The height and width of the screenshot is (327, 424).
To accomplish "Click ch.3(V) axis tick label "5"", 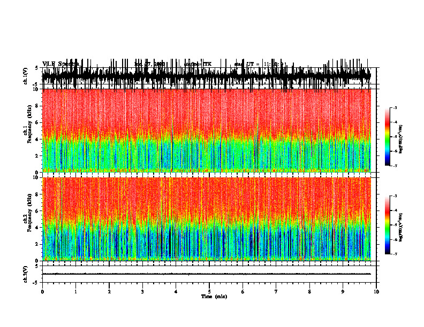I will pyautogui.click(x=36, y=266).
